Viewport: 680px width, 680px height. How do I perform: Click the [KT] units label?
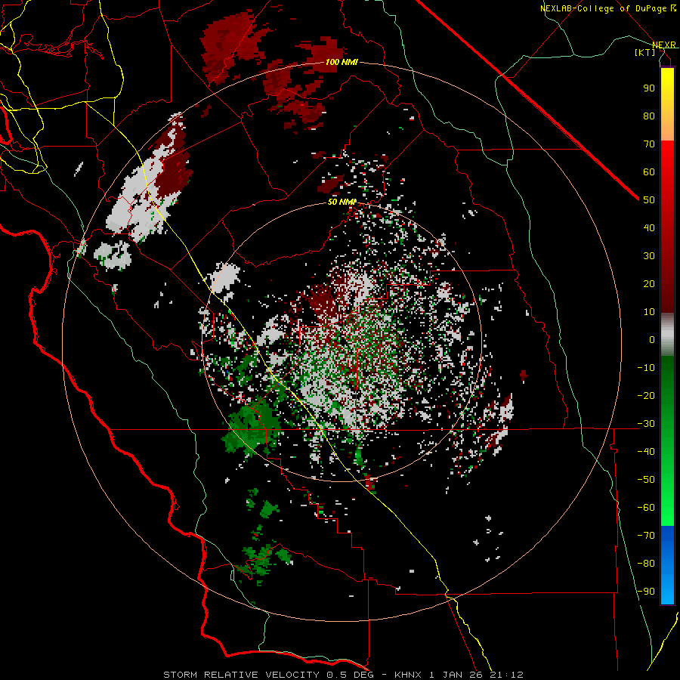[x=645, y=52]
